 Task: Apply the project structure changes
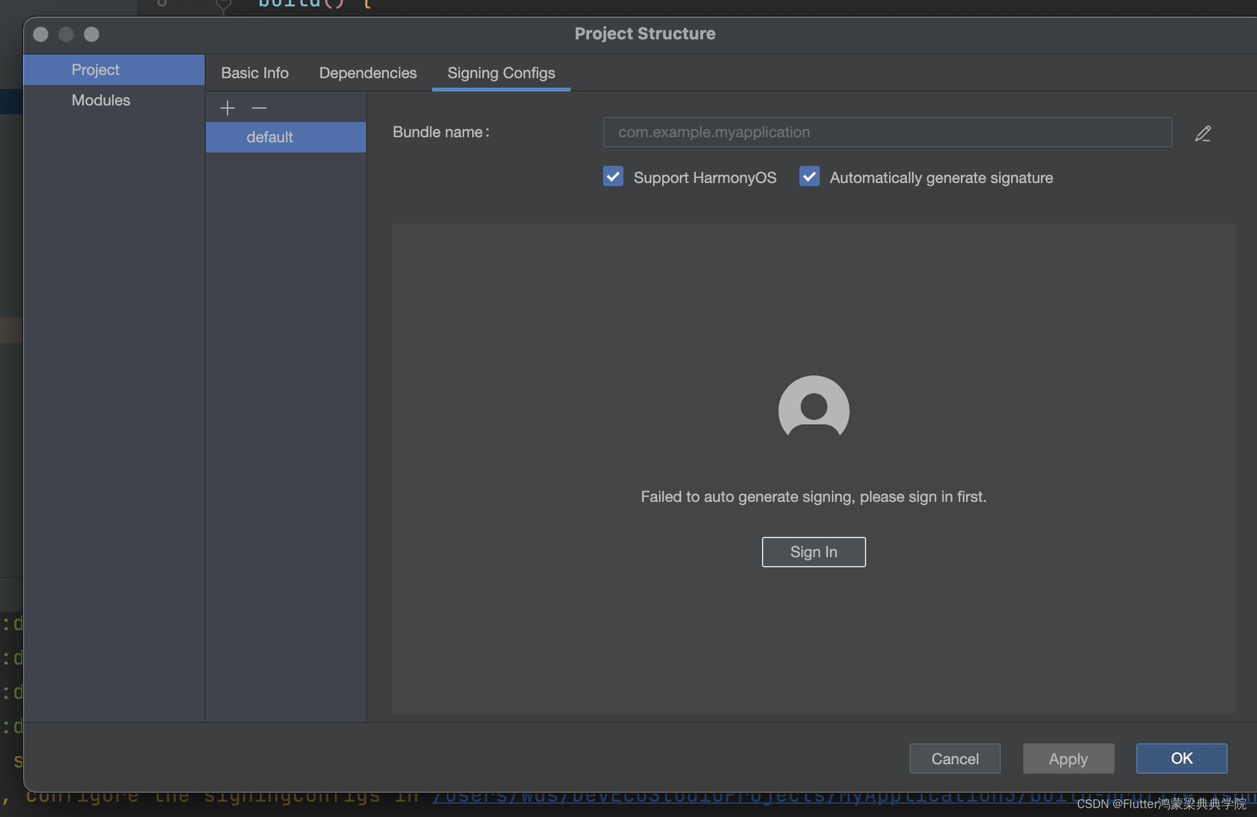click(x=1068, y=759)
